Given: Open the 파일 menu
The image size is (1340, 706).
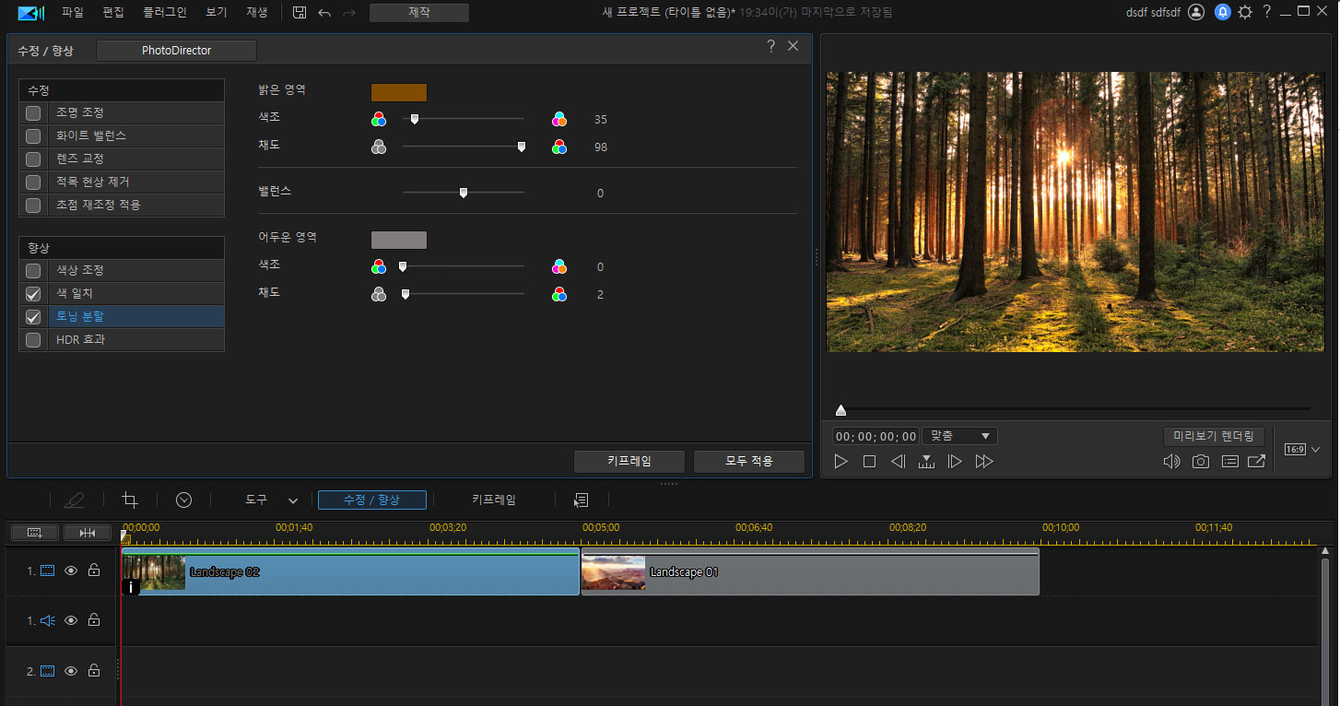Looking at the screenshot, I should (72, 13).
